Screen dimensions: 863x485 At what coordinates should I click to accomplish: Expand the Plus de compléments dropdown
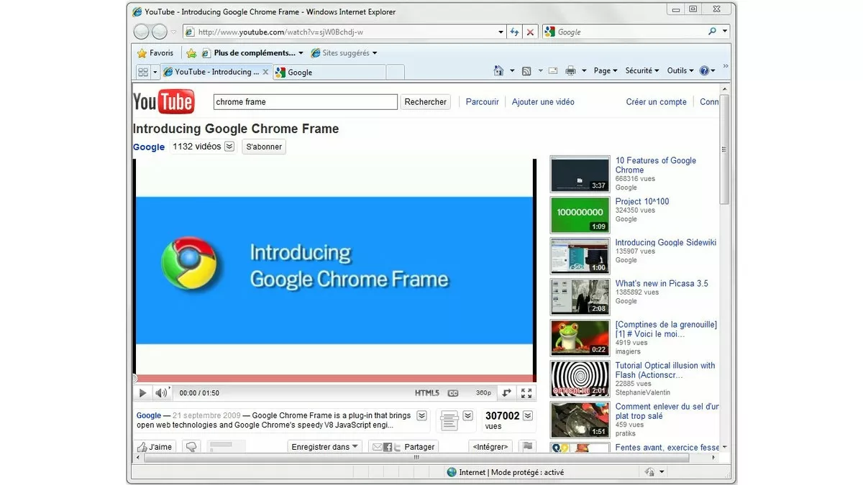(x=301, y=53)
